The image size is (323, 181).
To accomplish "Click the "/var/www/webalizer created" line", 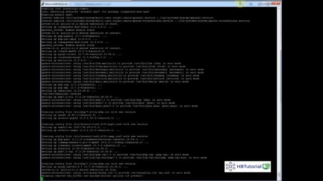I will tap(61, 94).
